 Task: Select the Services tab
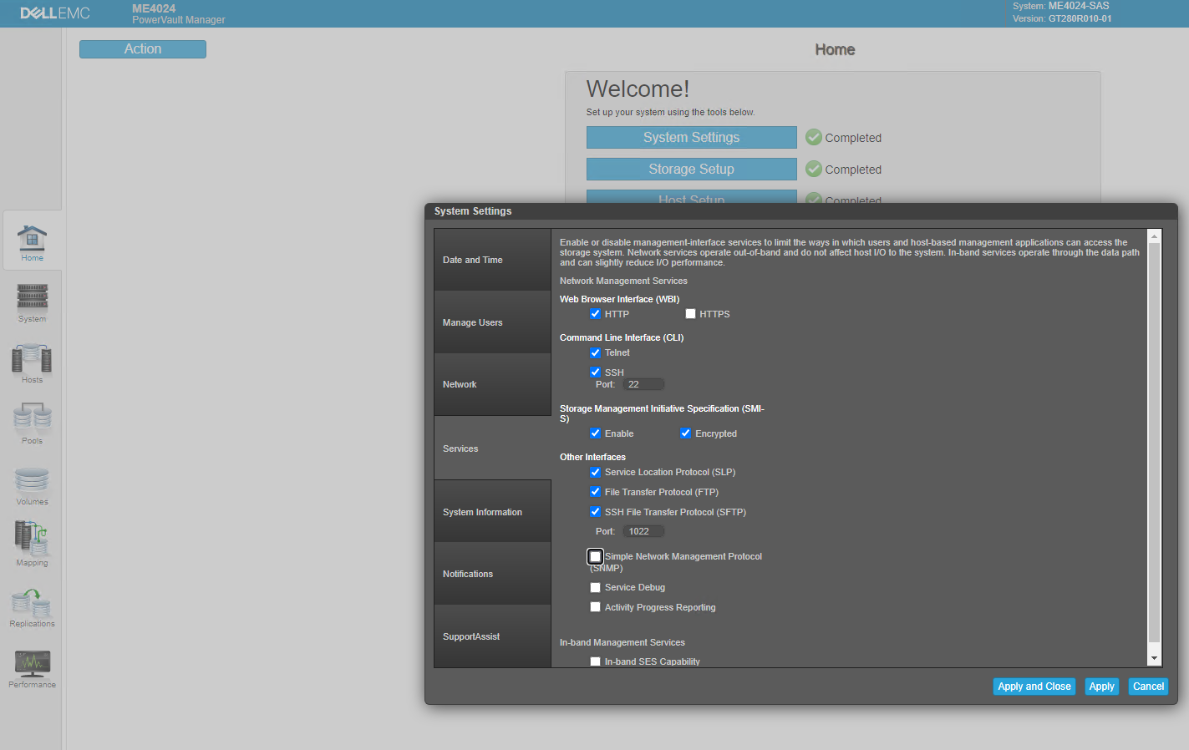coord(492,448)
